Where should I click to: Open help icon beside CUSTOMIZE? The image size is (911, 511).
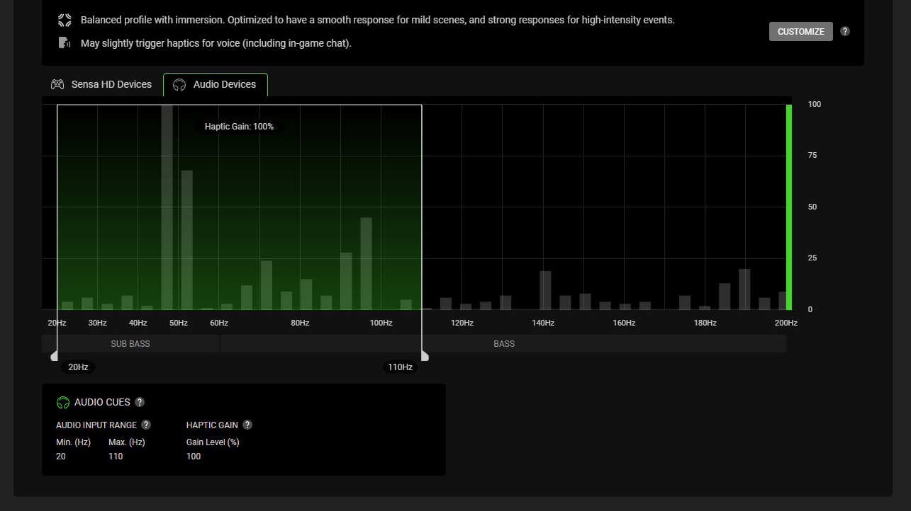pyautogui.click(x=845, y=31)
